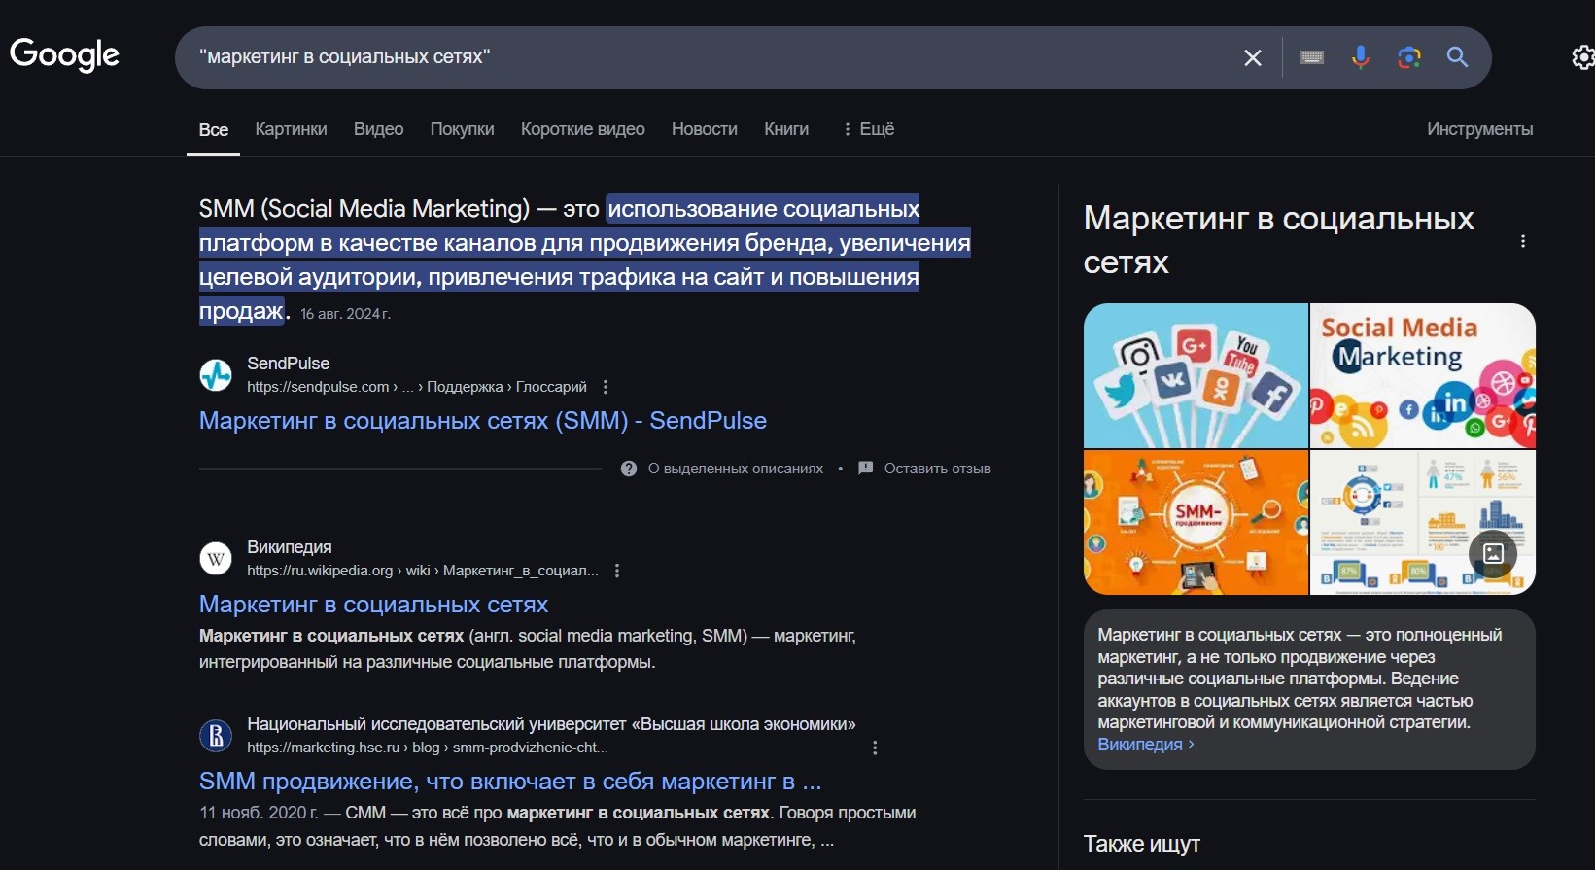Switch to the Картинки tab

point(291,129)
